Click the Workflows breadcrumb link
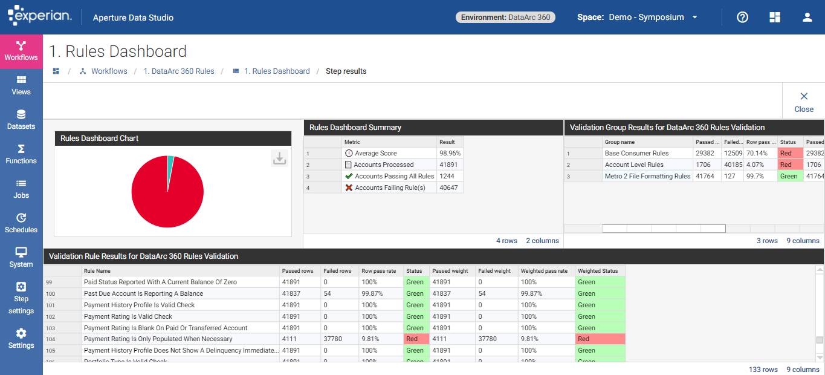 pyautogui.click(x=109, y=71)
